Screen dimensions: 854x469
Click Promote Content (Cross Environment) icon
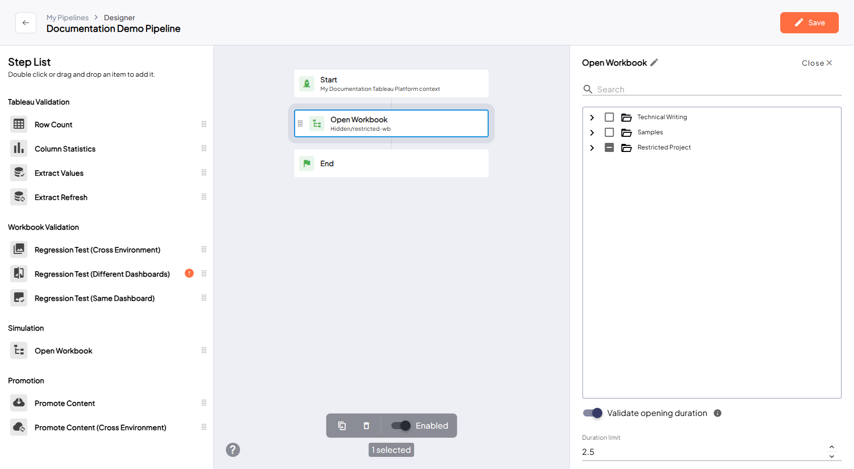pos(19,427)
